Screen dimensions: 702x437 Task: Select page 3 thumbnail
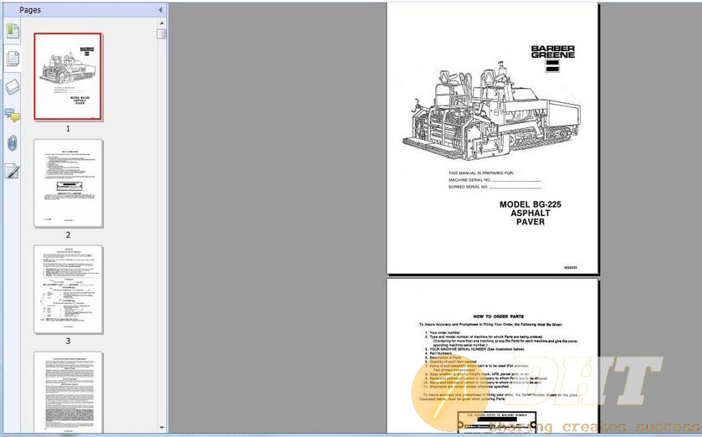(x=68, y=290)
